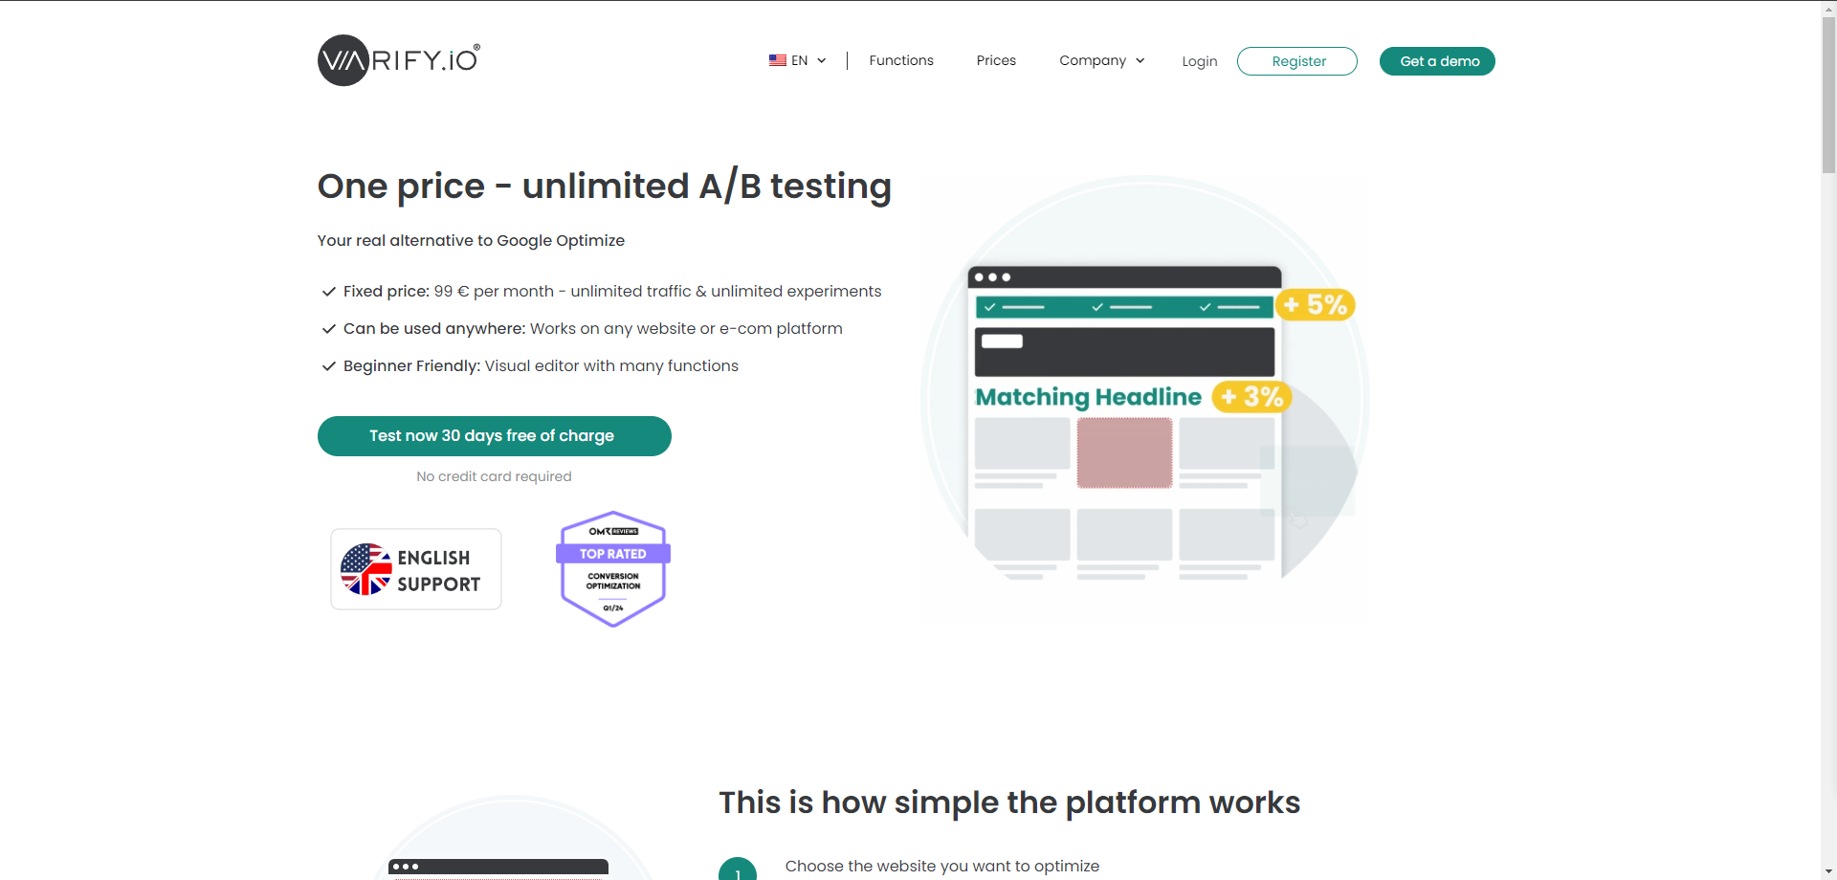Expand the Company menu chevron

[1140, 60]
